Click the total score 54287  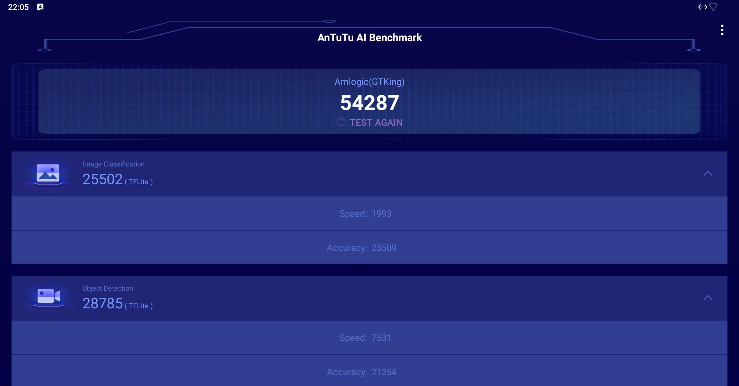369,103
